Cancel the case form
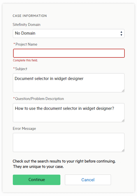The image size is (137, 196). coord(88,180)
